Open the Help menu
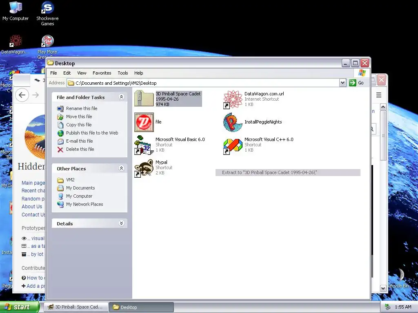Image resolution: width=418 pixels, height=313 pixels. coord(139,73)
